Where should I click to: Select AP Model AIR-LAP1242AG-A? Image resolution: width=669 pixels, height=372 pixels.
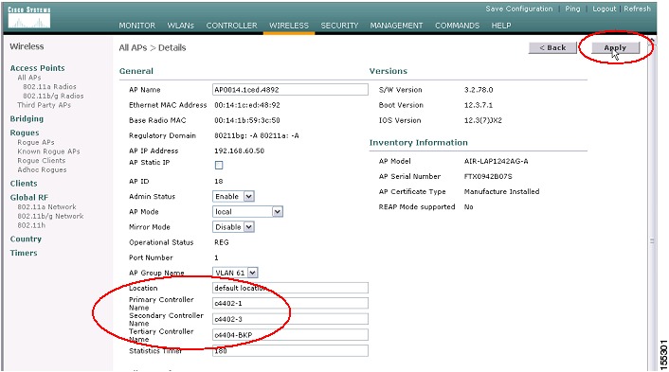pos(496,161)
